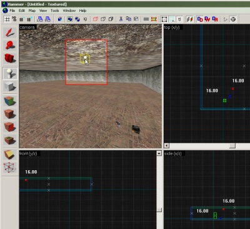The height and width of the screenshot is (229, 250).
Task: Select the Vertex manipulation tool
Action: (x=9, y=168)
